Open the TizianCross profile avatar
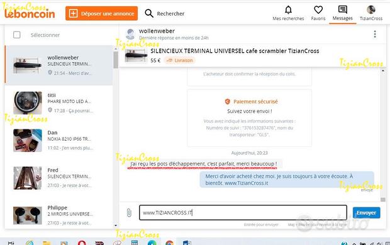 [371, 9]
